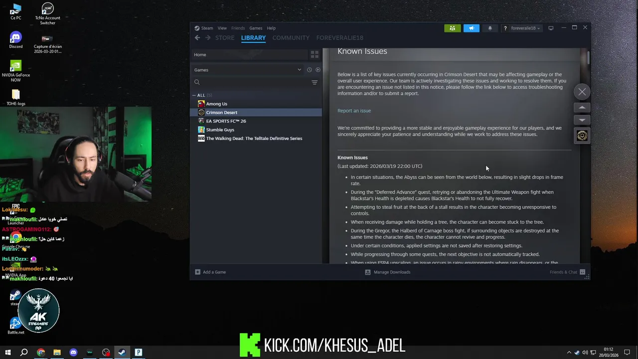Switch to Big Picture mode icon
The height and width of the screenshot is (359, 638).
[x=551, y=28]
